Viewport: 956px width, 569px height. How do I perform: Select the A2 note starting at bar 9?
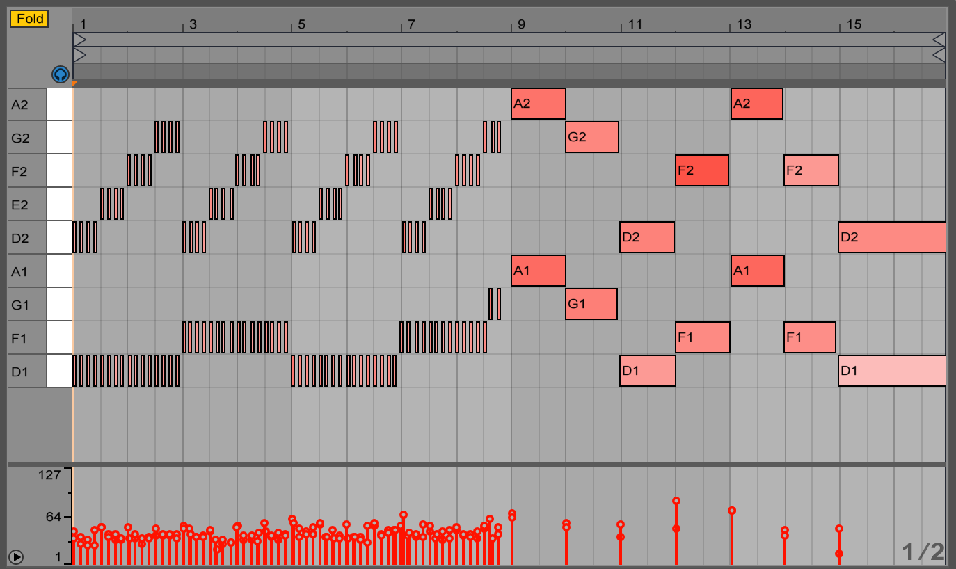[539, 104]
